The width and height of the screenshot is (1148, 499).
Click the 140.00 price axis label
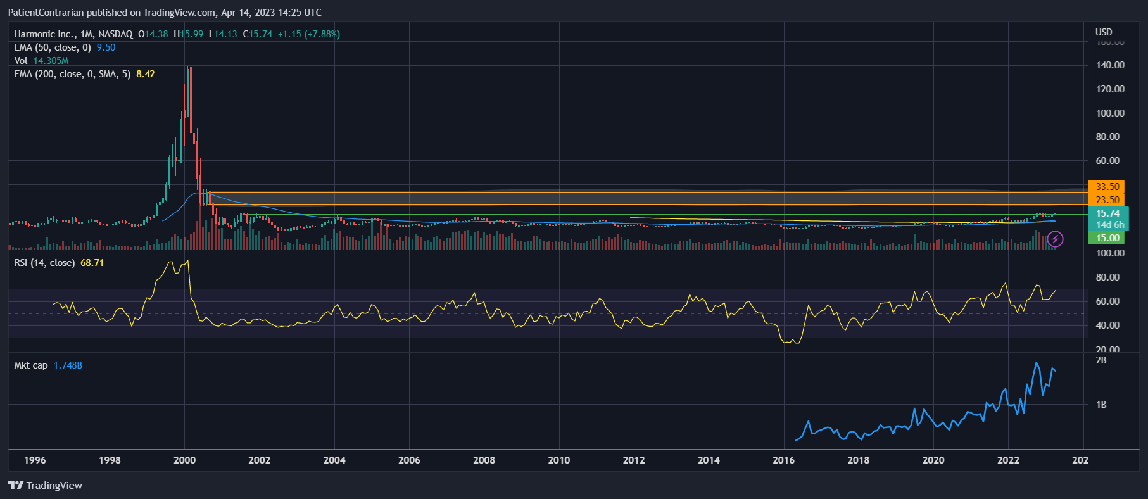click(x=1110, y=65)
